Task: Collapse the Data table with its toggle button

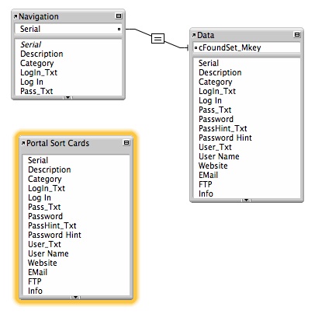Action: 297,34
